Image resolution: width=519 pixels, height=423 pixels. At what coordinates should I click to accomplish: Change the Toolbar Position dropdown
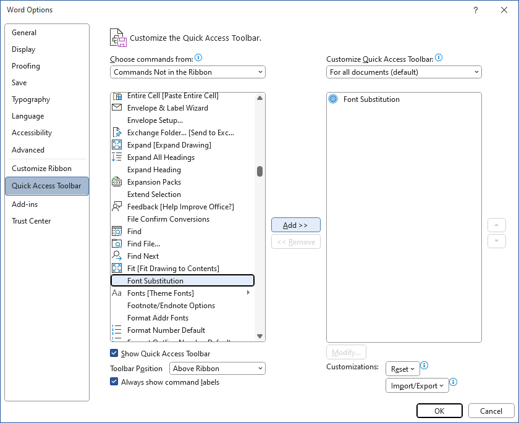tap(217, 368)
